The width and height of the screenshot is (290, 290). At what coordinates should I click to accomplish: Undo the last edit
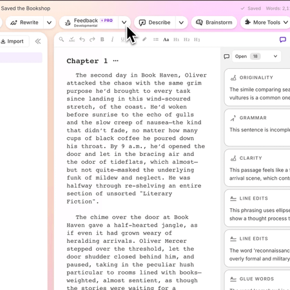click(82, 39)
